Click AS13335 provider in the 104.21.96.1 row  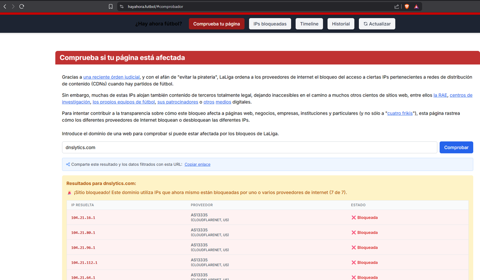coord(199,245)
